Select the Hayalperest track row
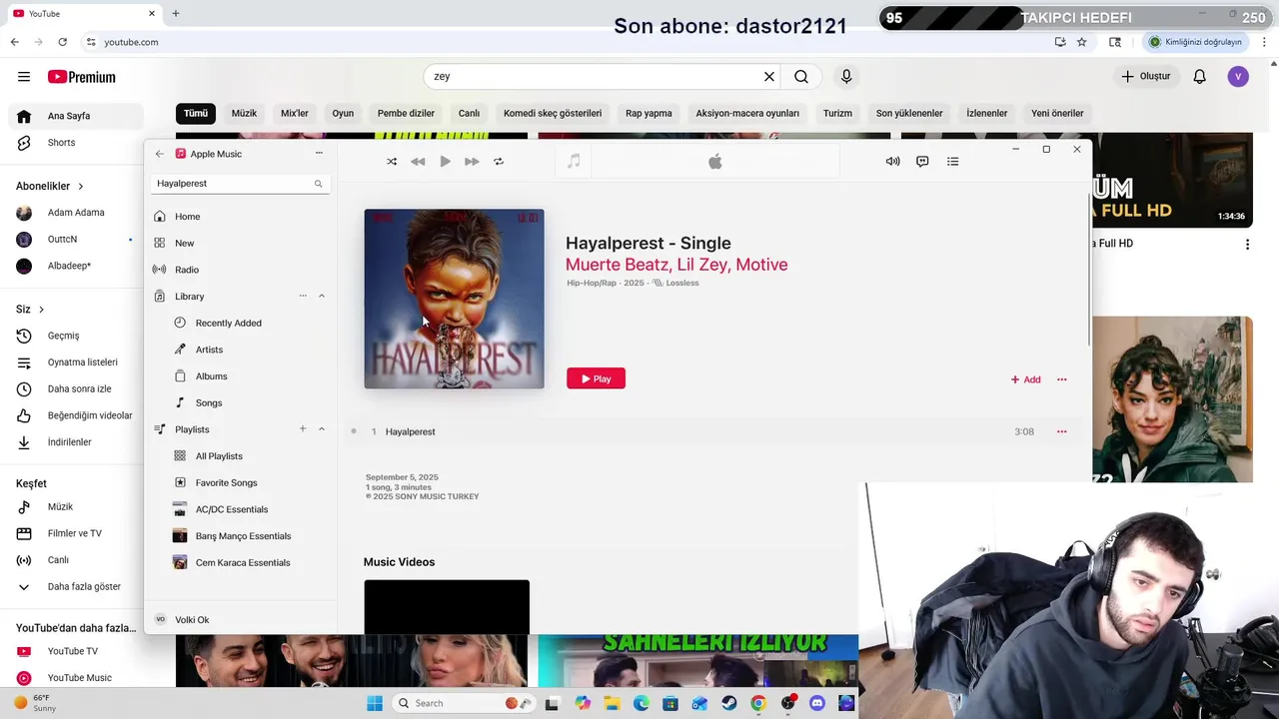Image resolution: width=1279 pixels, height=719 pixels. 711,431
